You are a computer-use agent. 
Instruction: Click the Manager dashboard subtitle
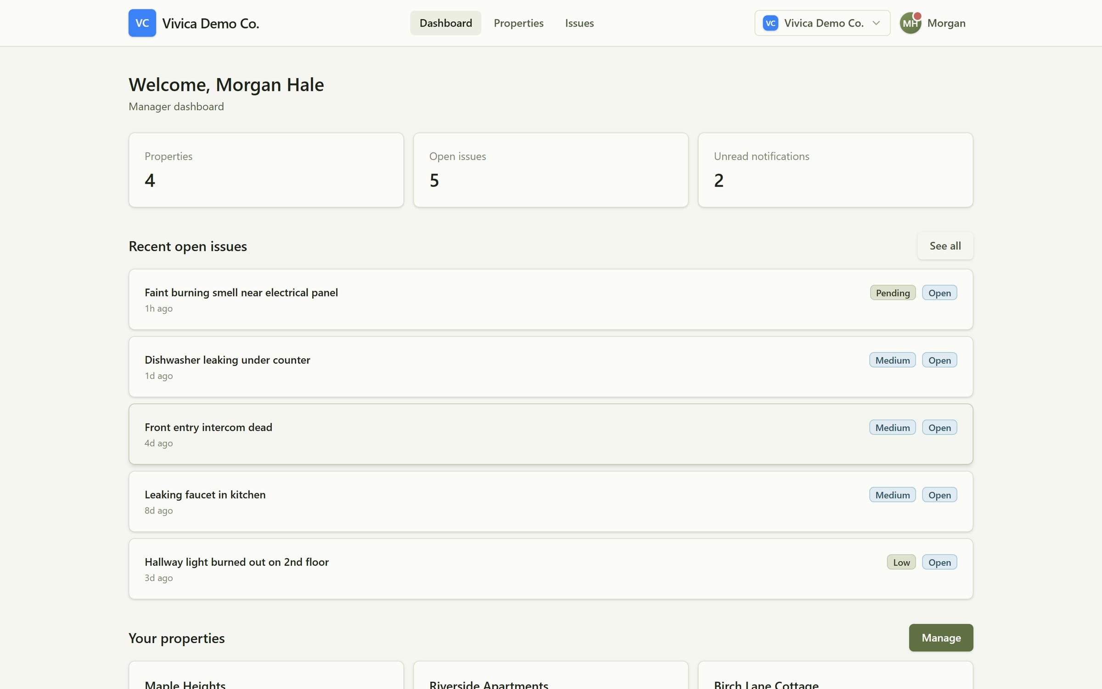click(x=176, y=107)
